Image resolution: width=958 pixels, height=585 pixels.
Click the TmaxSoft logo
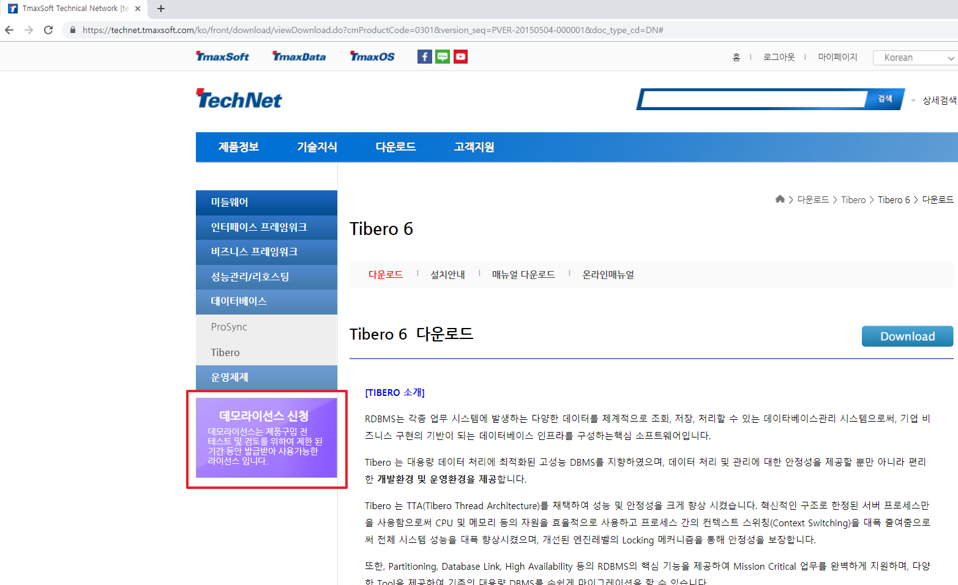point(222,56)
